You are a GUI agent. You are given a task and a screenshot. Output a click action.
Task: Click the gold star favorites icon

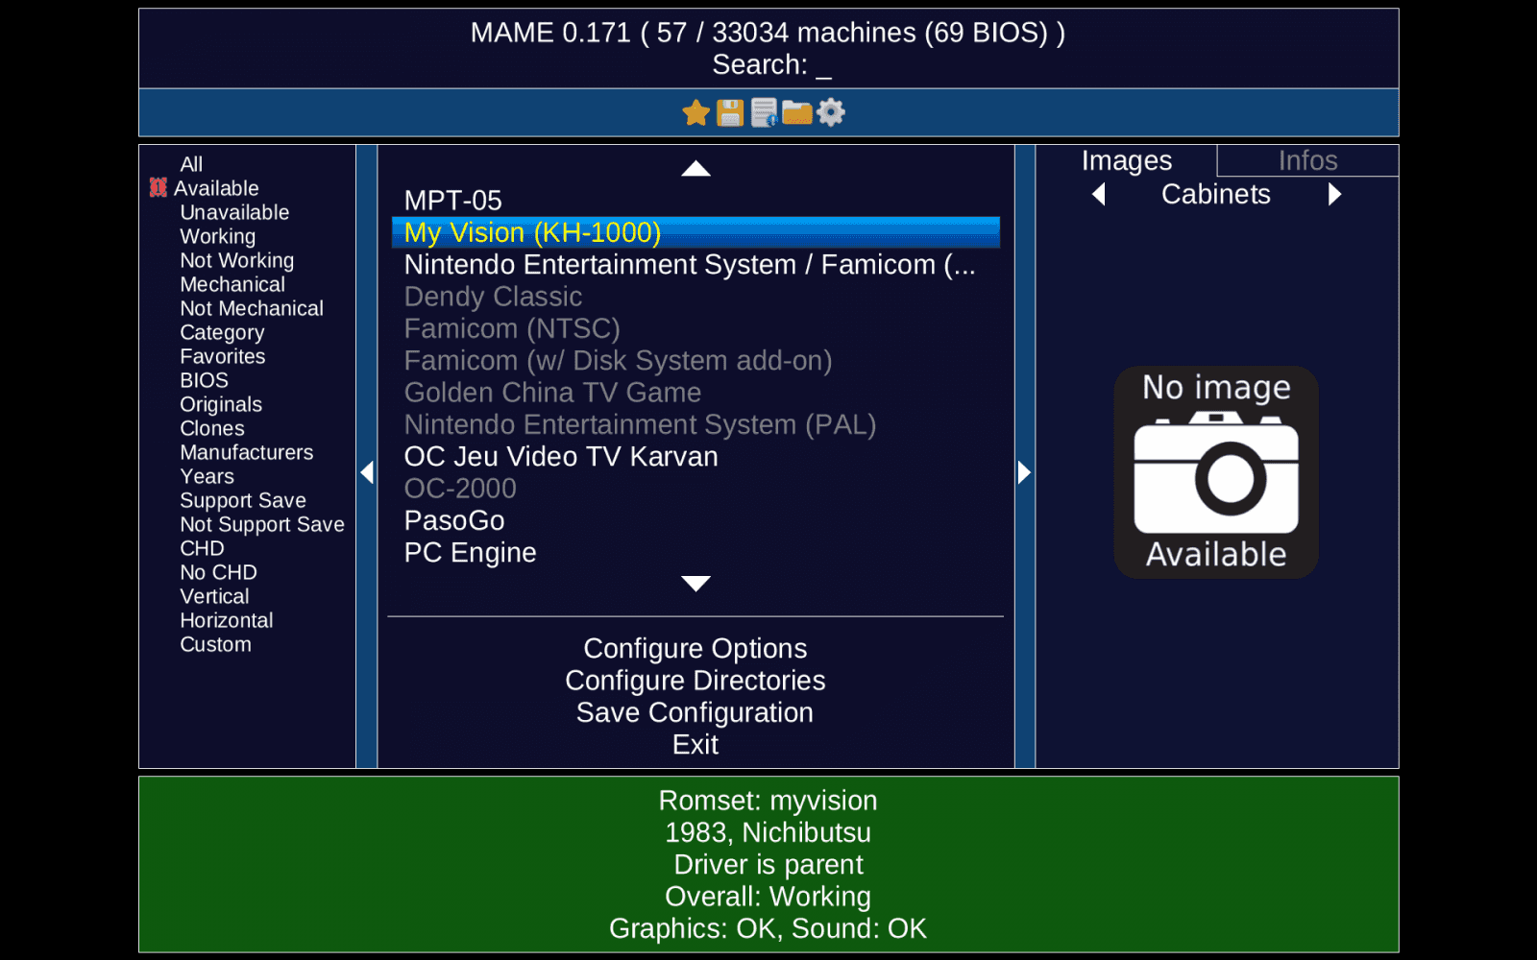(696, 113)
